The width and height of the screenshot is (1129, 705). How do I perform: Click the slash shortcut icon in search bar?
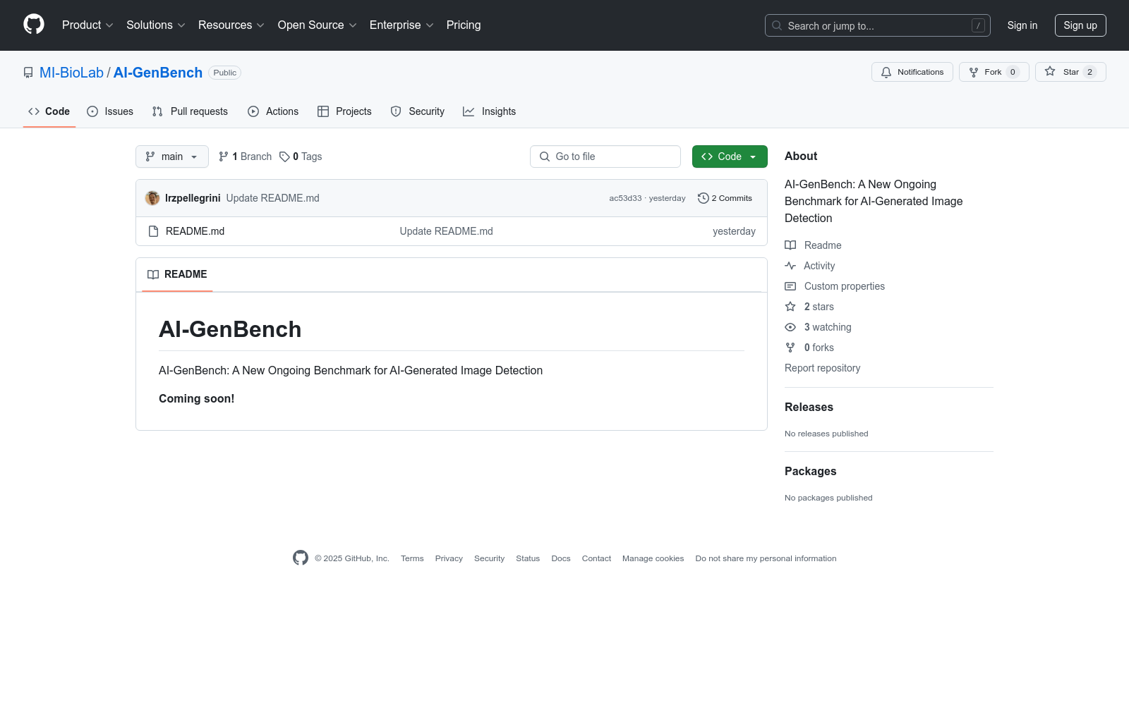coord(978,25)
